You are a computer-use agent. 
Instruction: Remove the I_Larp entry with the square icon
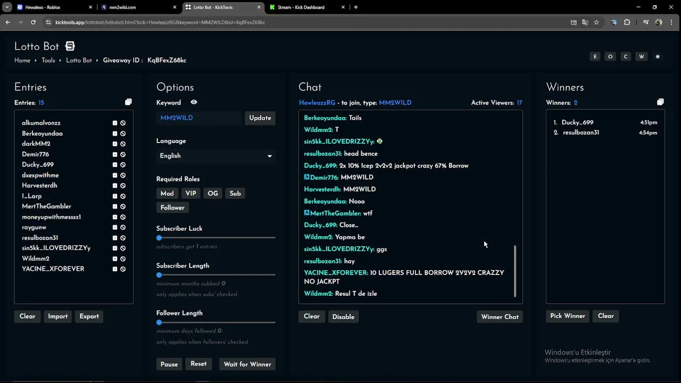pyautogui.click(x=115, y=196)
